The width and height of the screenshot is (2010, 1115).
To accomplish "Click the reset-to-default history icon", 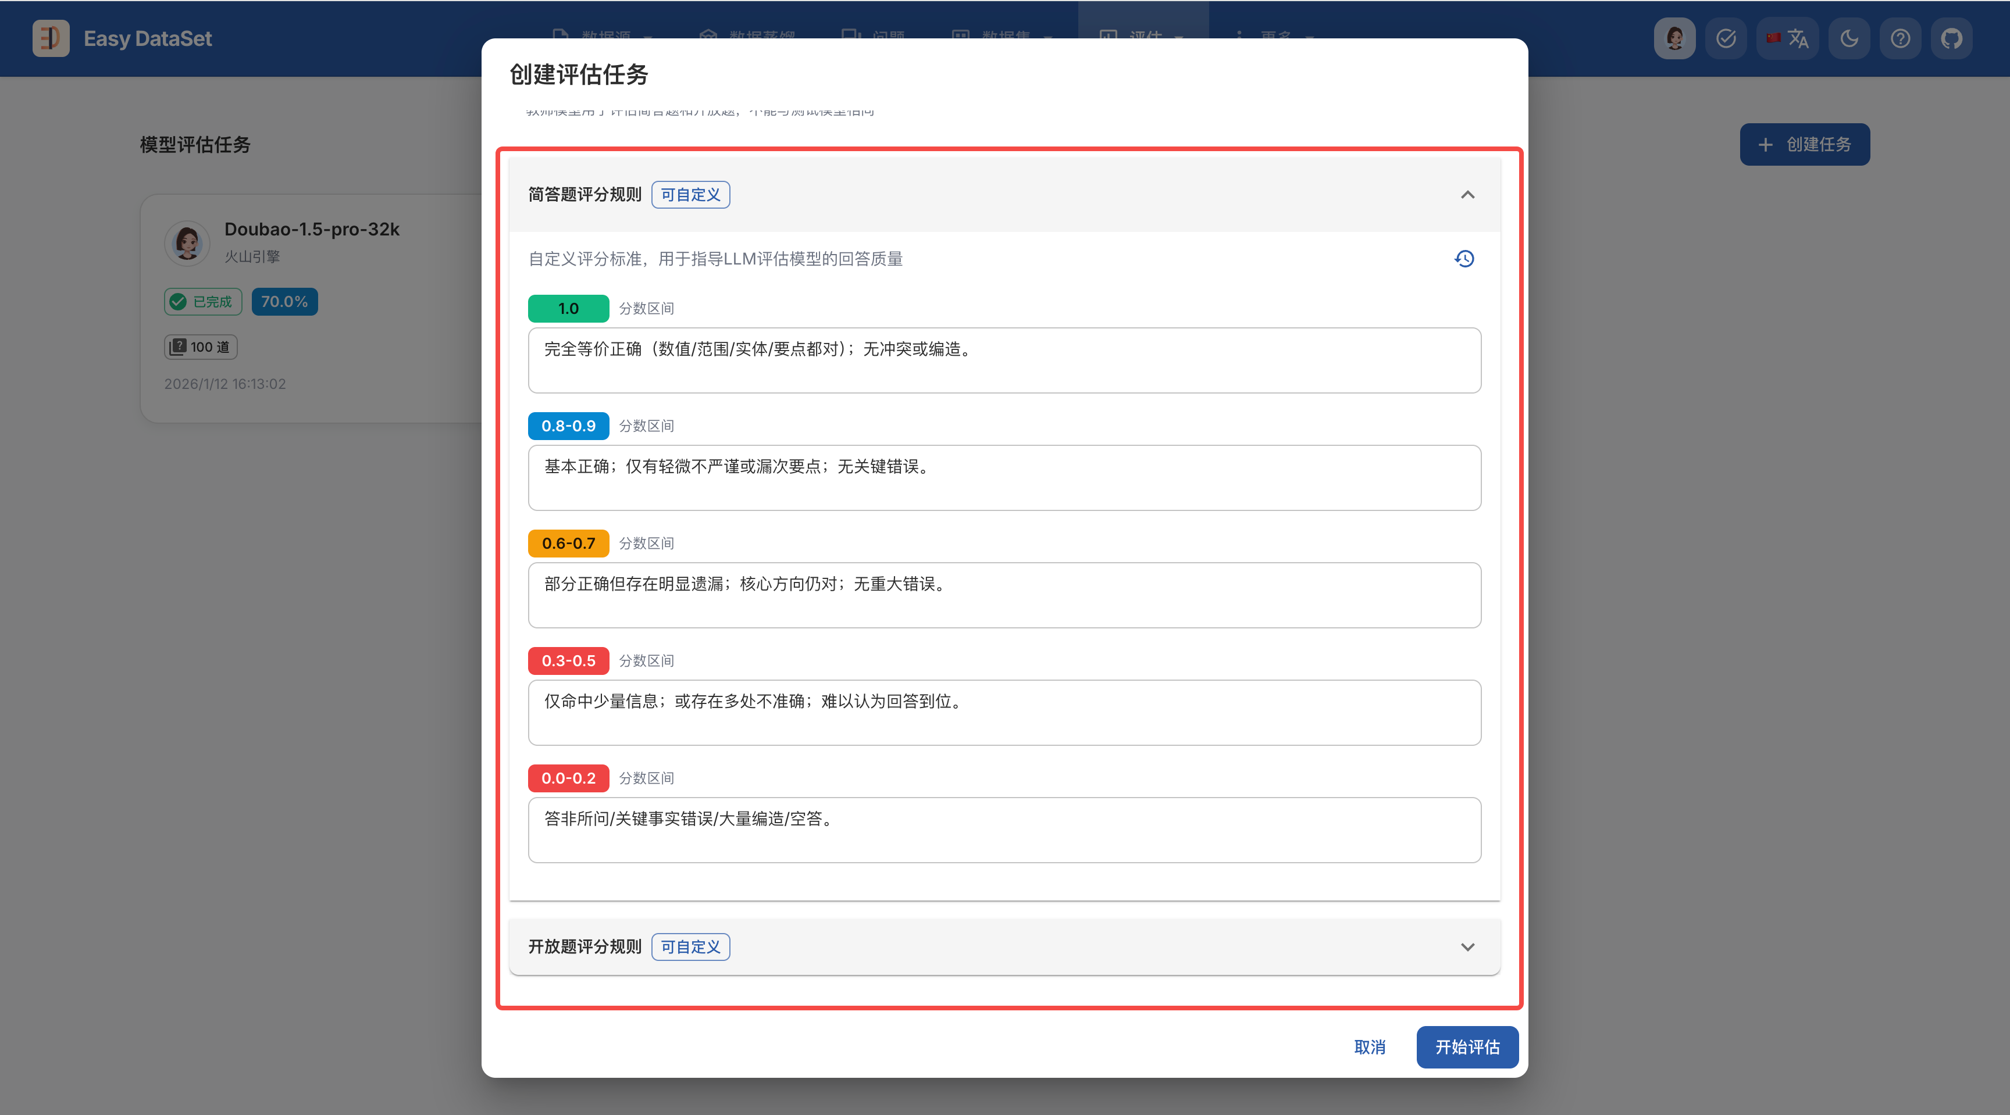I will click(x=1464, y=259).
